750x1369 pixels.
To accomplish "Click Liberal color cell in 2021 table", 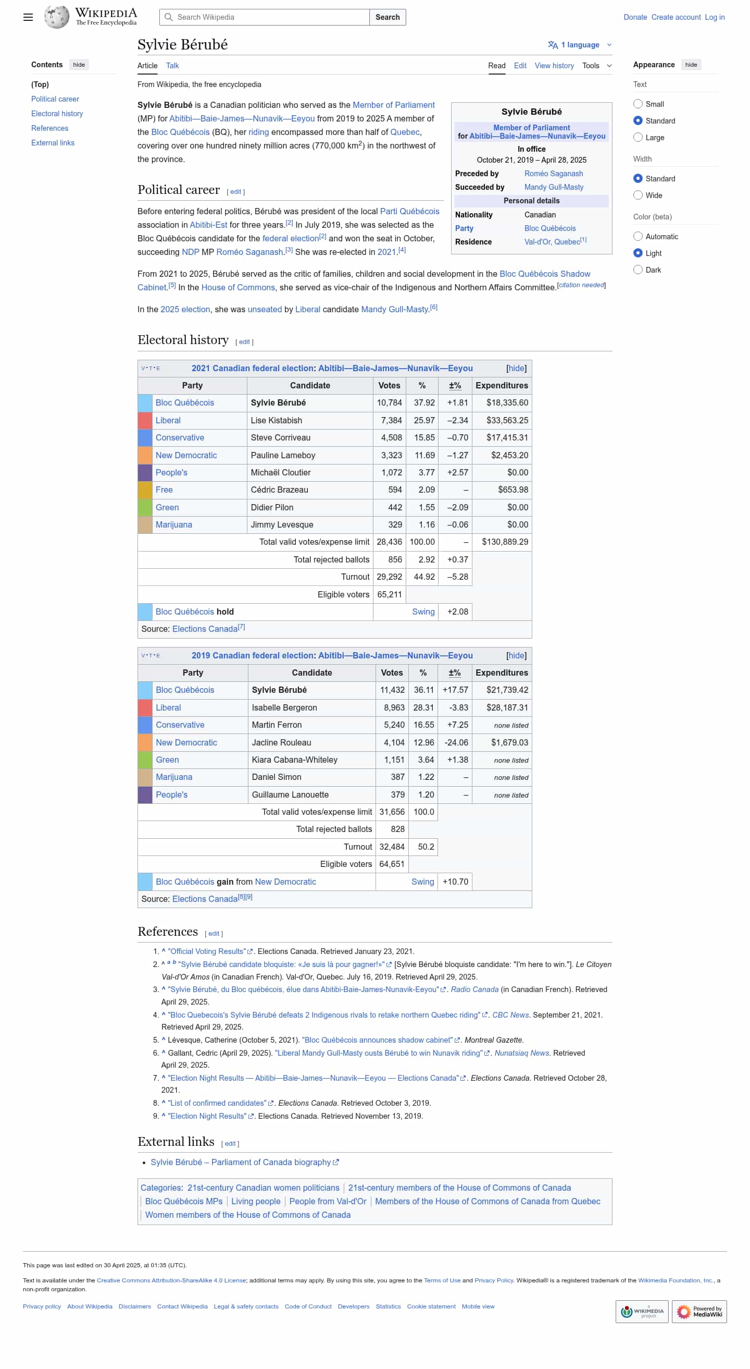I will point(145,420).
